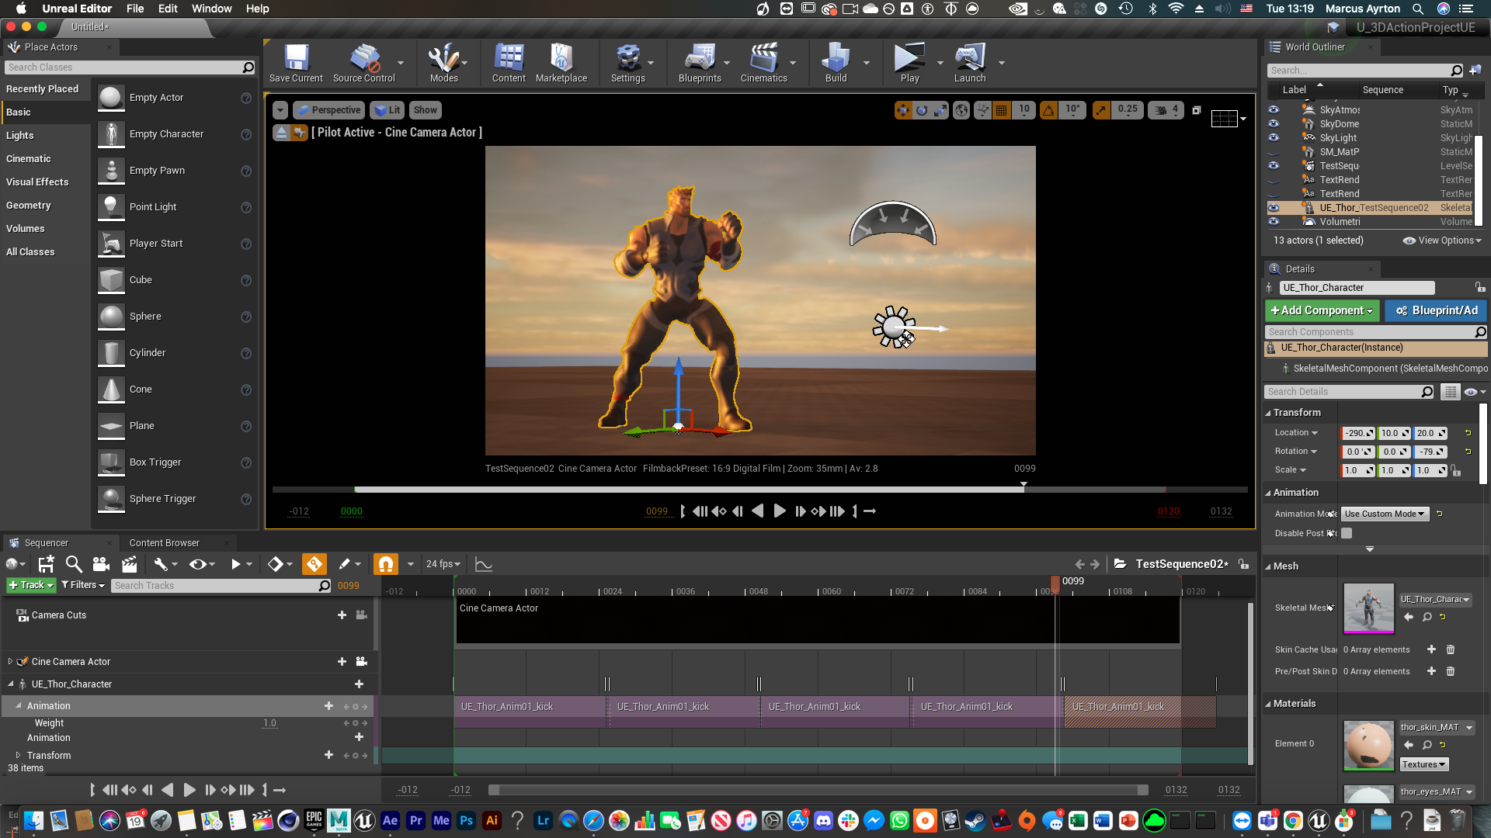Select the Skeletal Mesh thumbnail

click(1368, 608)
